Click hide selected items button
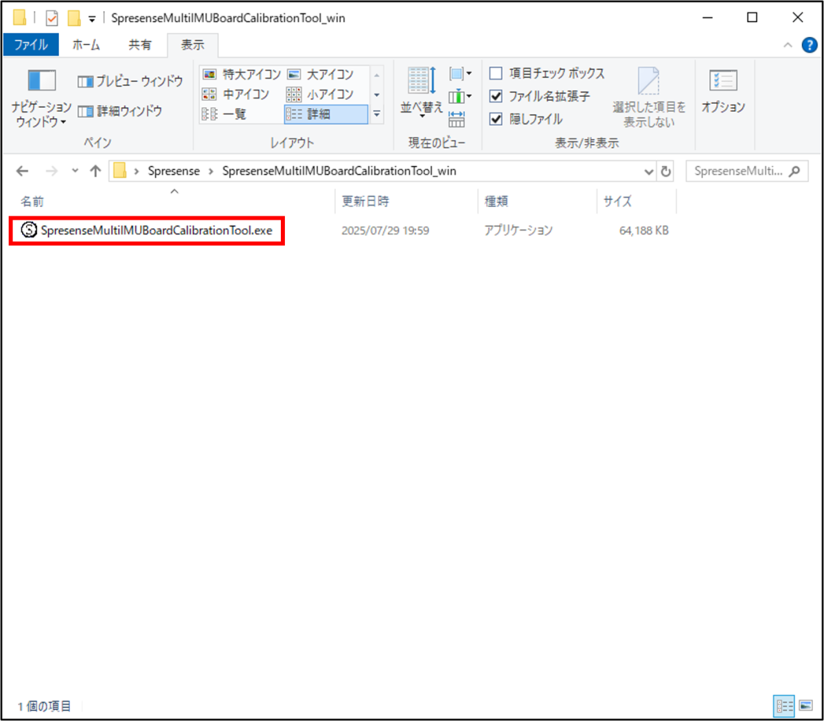 pos(649,98)
